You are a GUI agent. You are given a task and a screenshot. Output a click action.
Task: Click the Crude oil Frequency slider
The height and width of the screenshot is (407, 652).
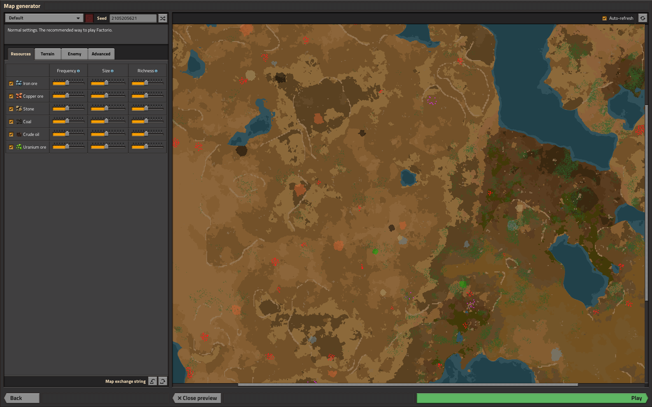(x=68, y=134)
